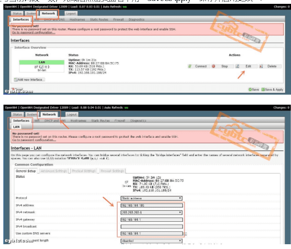Click Changes: 0 in bottom header
Screen dimensions: 291x249
click(x=281, y=108)
